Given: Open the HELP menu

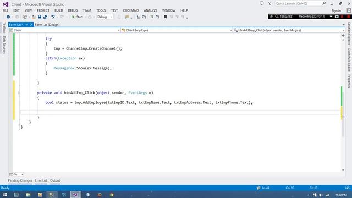Looking at the screenshot, I should (x=184, y=10).
